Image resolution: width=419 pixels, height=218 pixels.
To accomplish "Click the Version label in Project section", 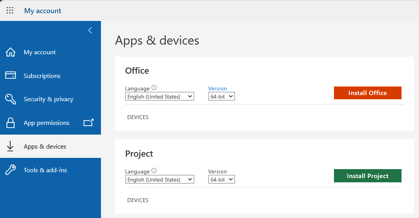I will tap(217, 171).
